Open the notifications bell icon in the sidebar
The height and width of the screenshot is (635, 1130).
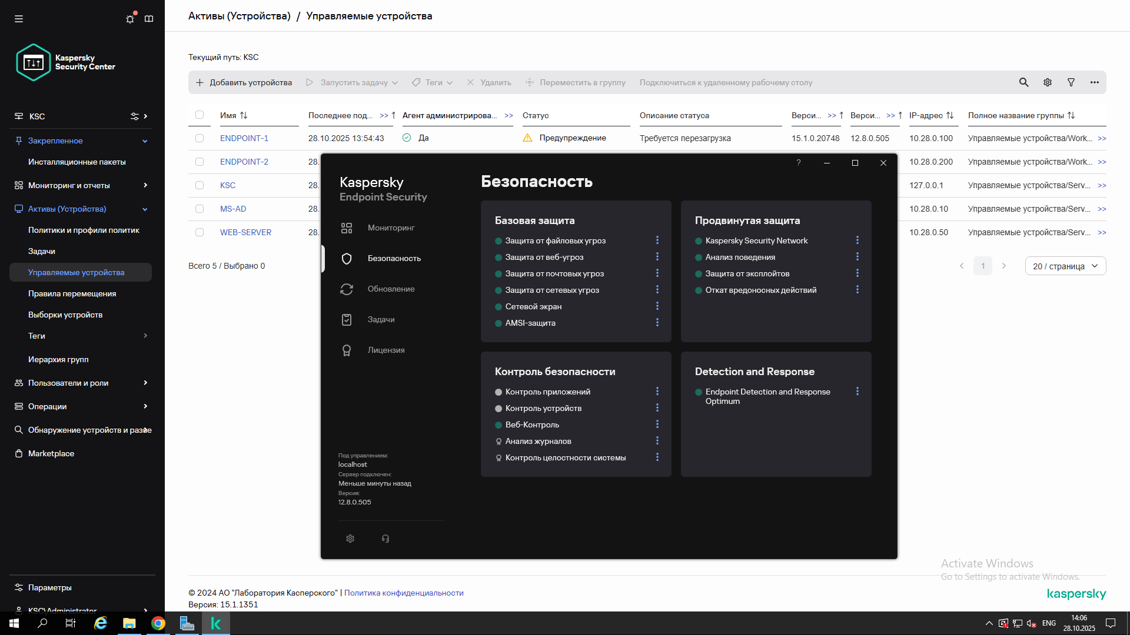click(130, 19)
